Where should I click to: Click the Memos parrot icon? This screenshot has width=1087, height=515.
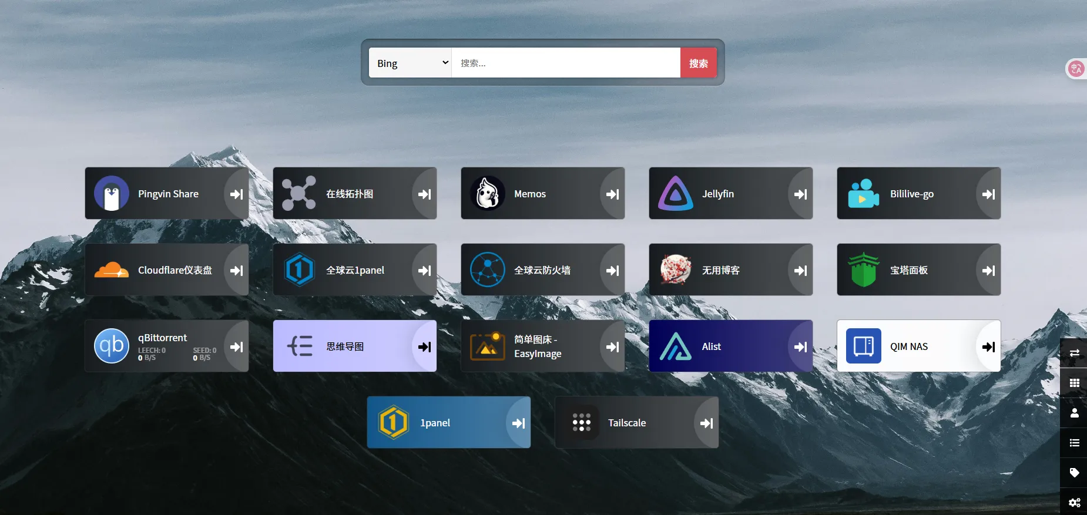point(488,193)
